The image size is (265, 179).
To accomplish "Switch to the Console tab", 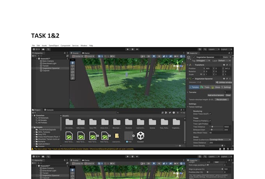I will [x=49, y=110].
